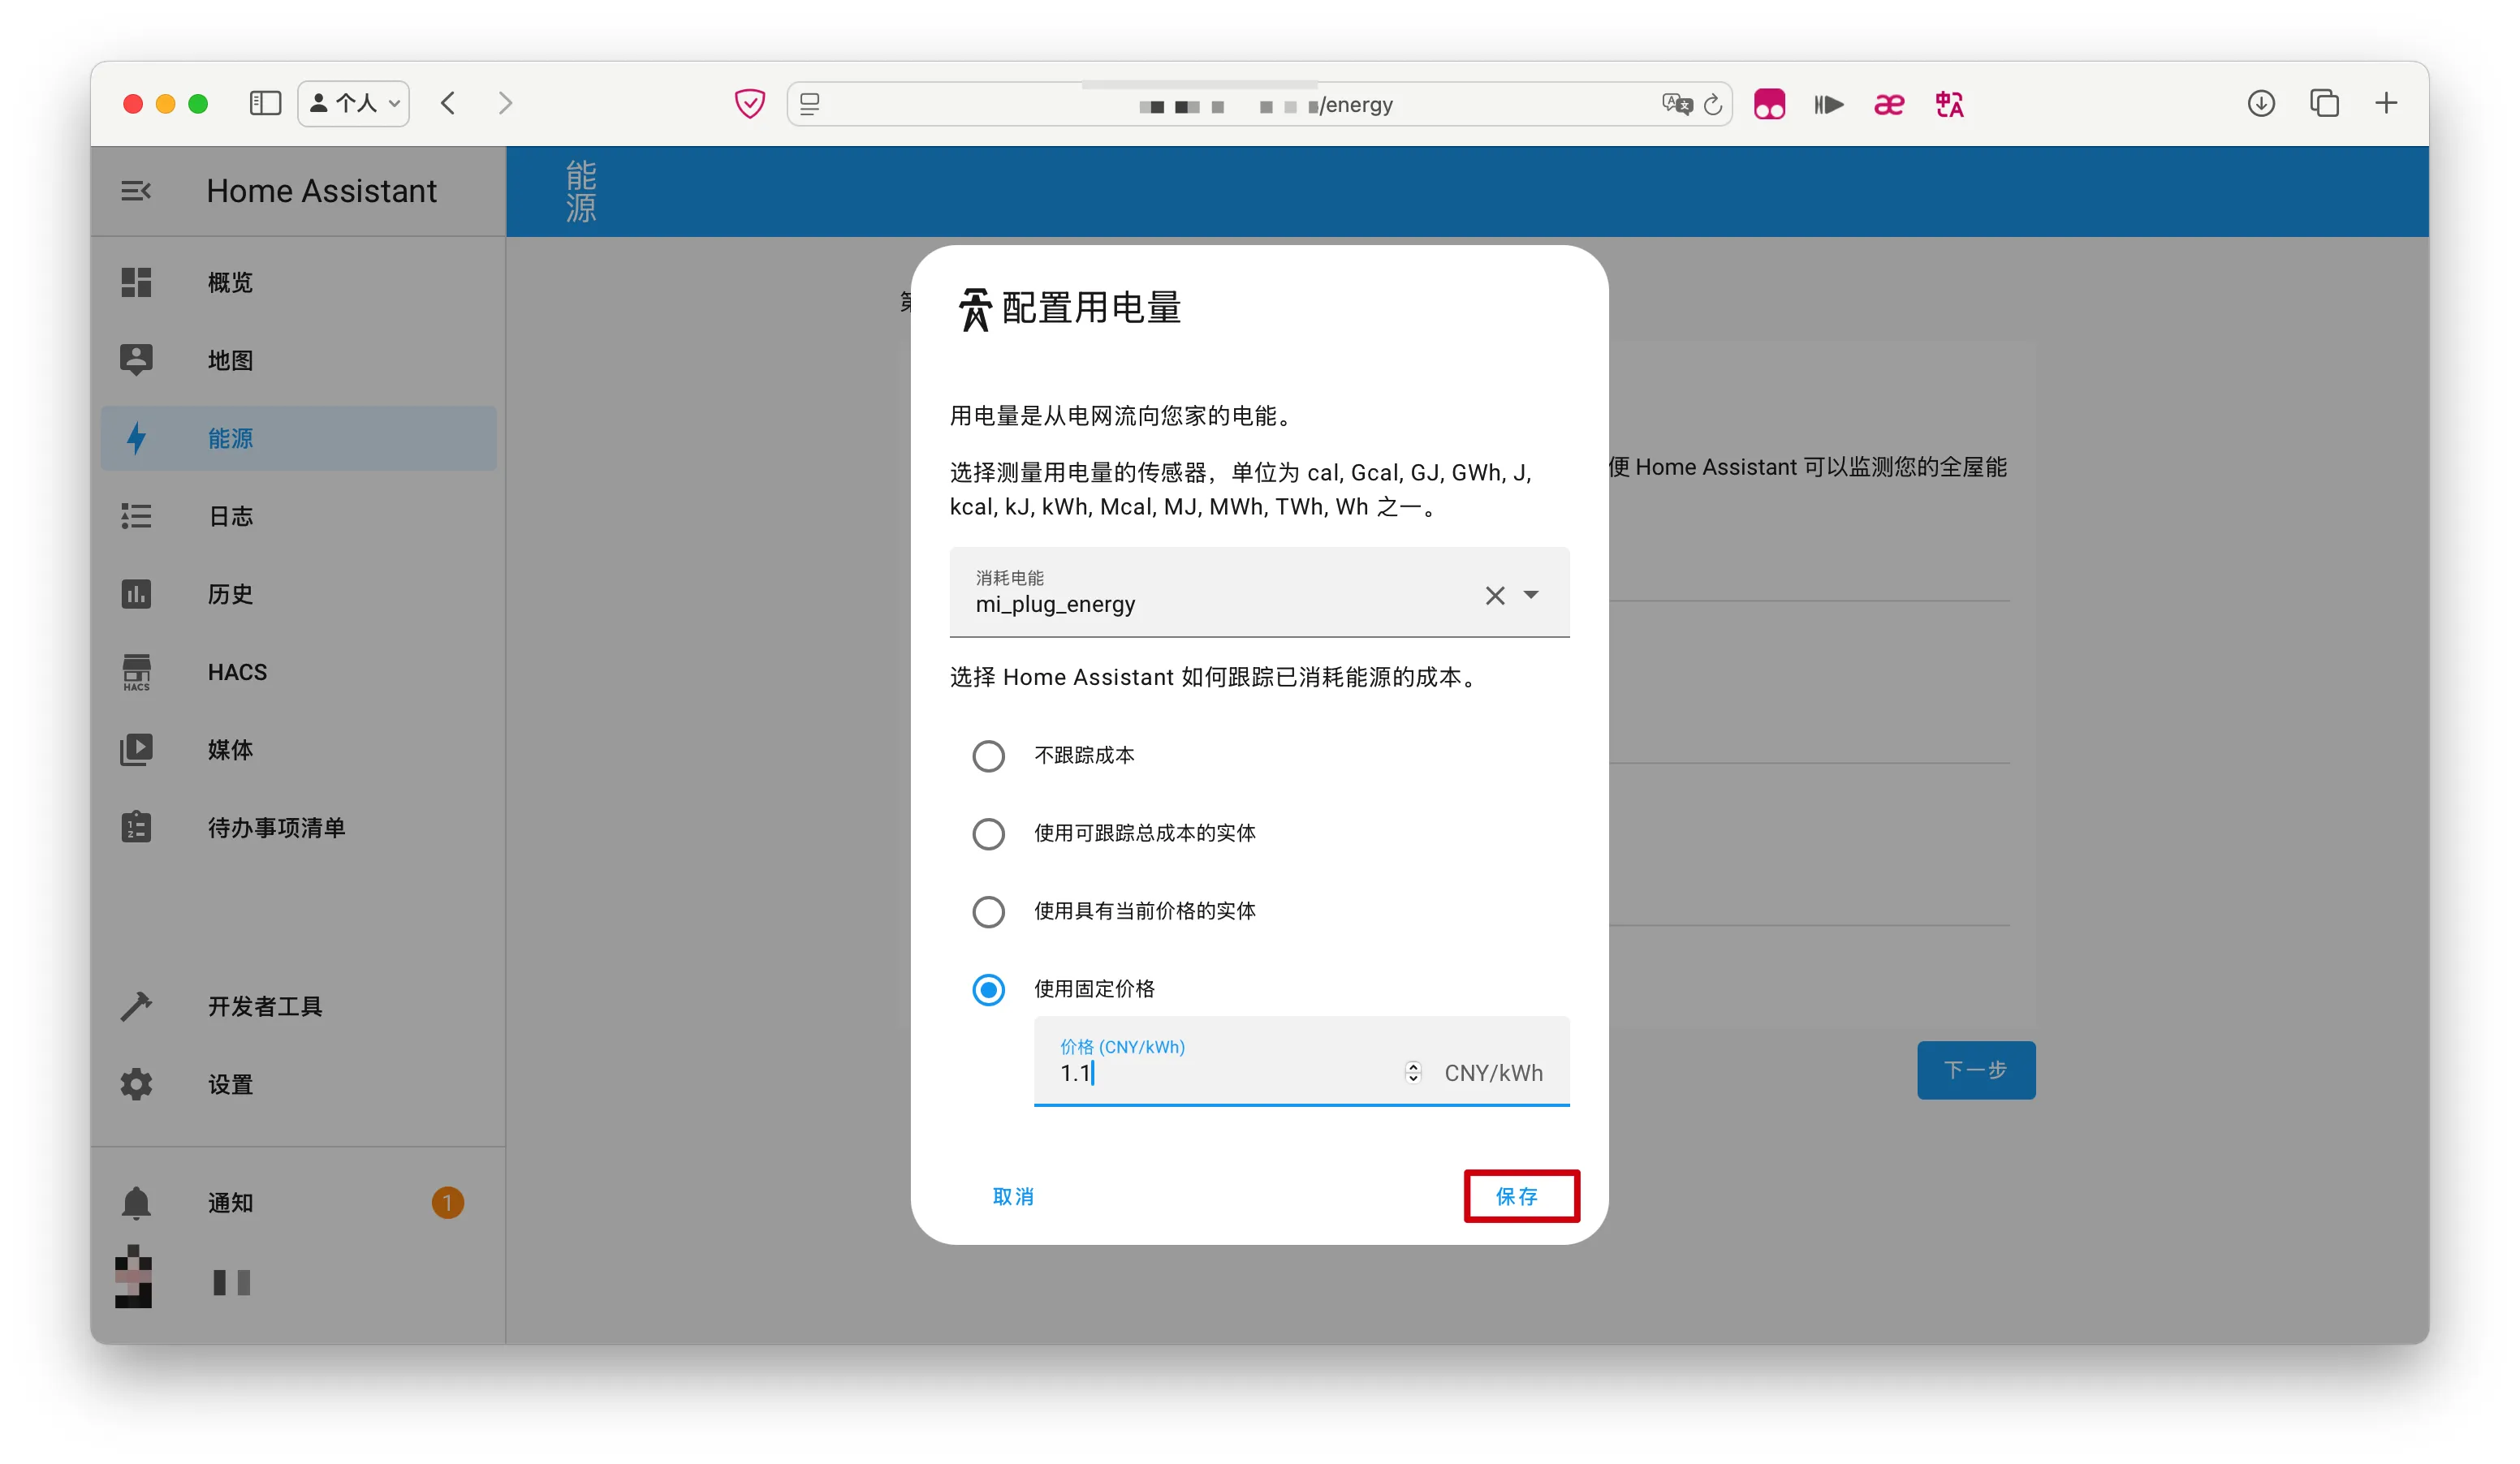Show the tab overview icon
Image resolution: width=2520 pixels, height=1464 pixels.
click(x=2324, y=103)
